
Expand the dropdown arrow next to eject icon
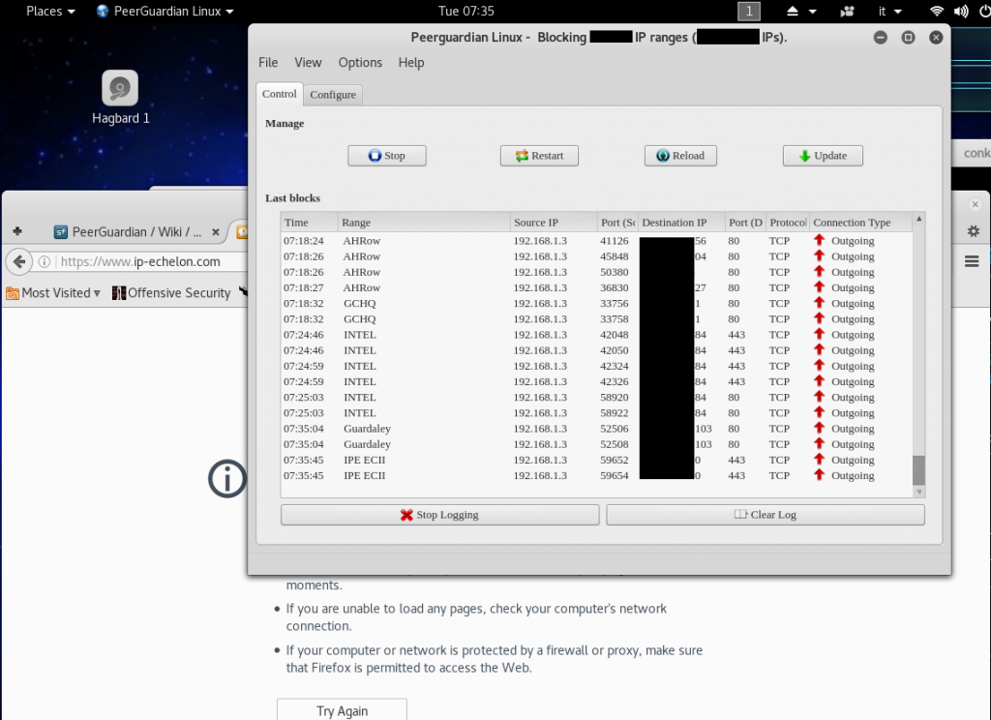coord(813,12)
